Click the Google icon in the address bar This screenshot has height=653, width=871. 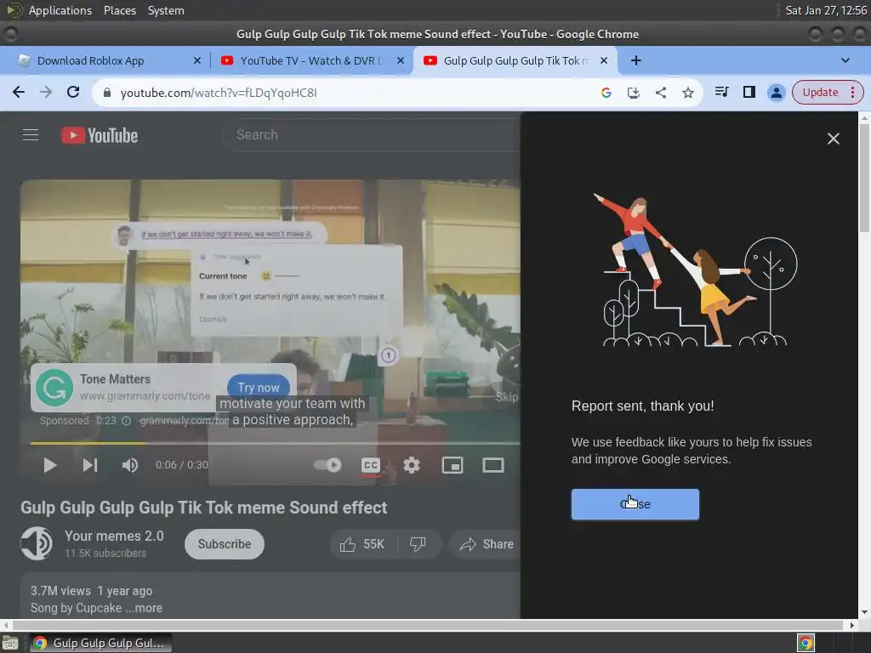(x=606, y=93)
